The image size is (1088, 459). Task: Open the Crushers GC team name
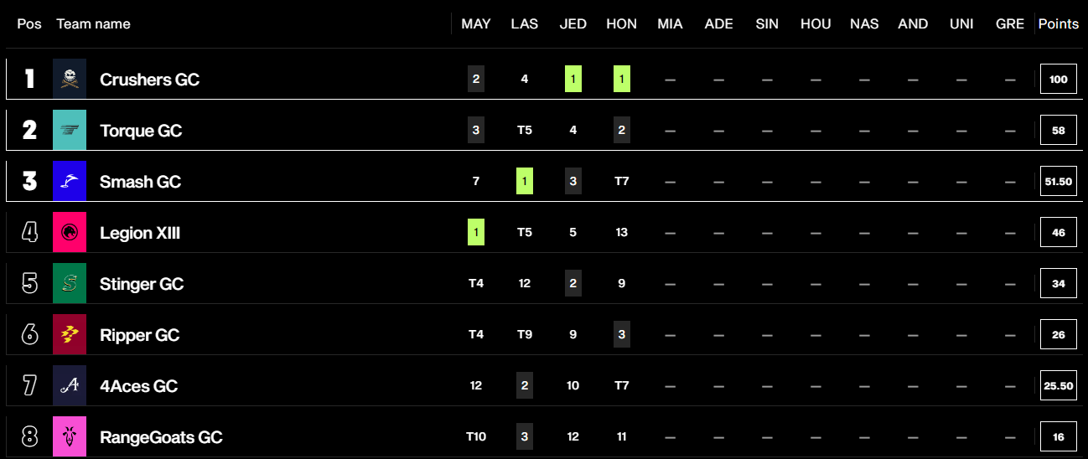pyautogui.click(x=149, y=80)
